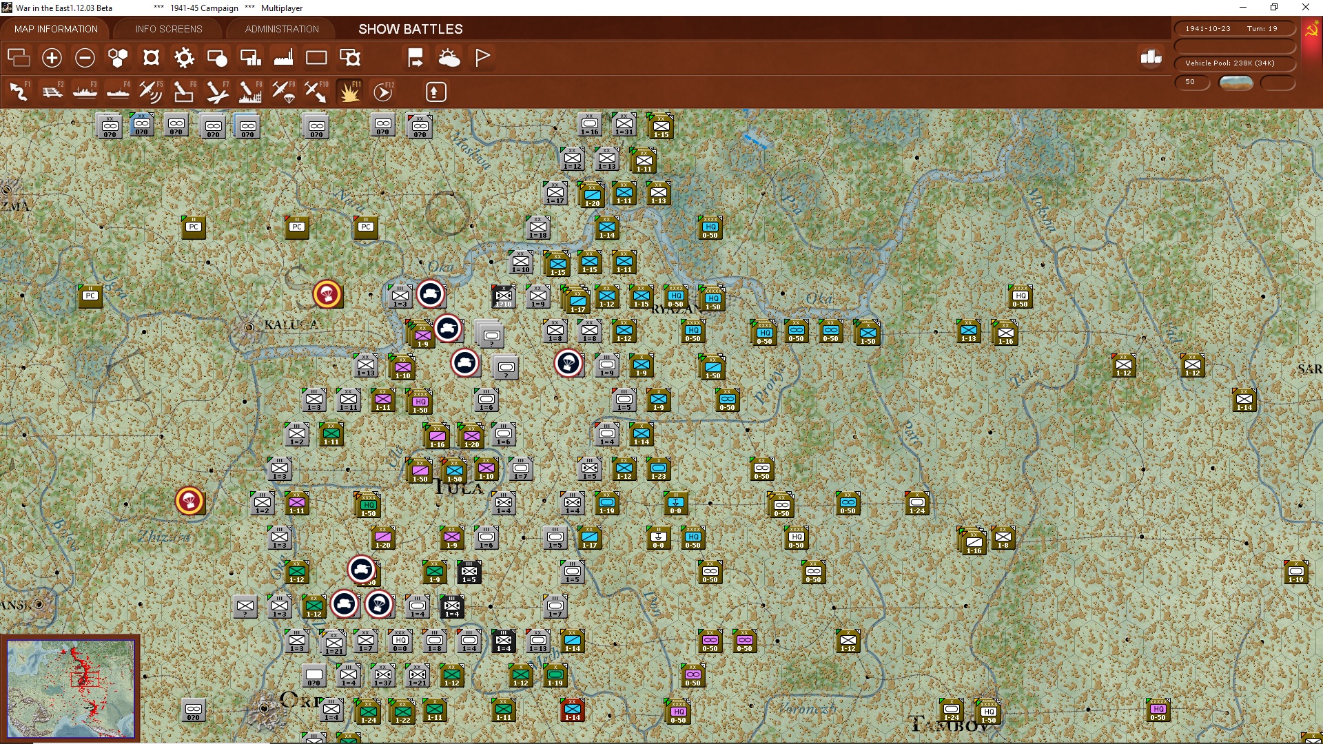Screen dimensions: 1323x744
Task: Select F1 move mode arrow icon
Action: [19, 92]
